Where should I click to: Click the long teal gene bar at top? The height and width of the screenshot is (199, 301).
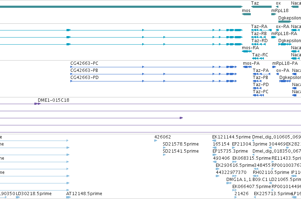point(121,7)
